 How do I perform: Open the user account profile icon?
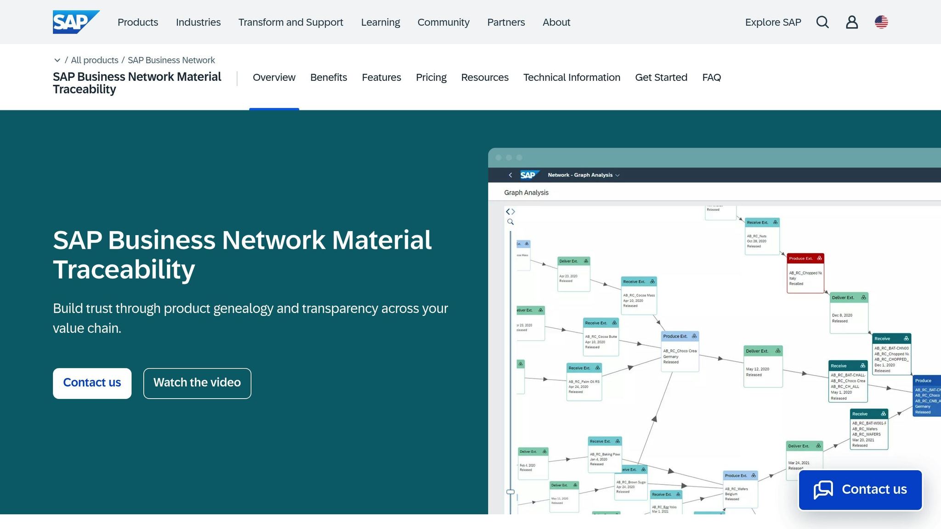(x=852, y=22)
